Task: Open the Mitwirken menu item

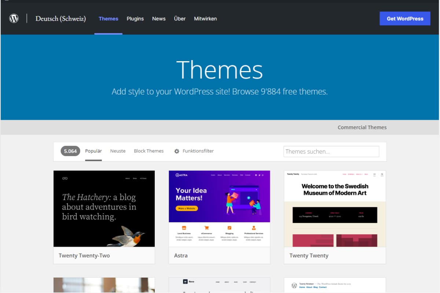Action: [205, 19]
